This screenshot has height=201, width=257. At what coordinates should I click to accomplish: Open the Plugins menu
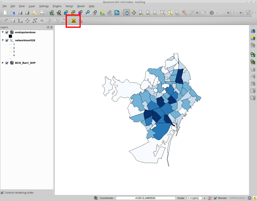[57, 6]
